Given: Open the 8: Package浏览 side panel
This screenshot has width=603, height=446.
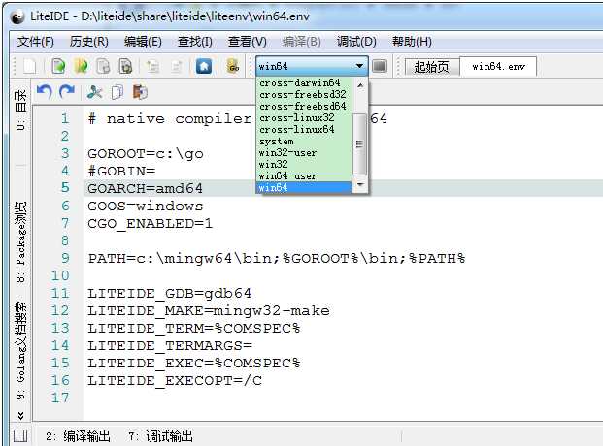Looking at the screenshot, I should (x=20, y=242).
